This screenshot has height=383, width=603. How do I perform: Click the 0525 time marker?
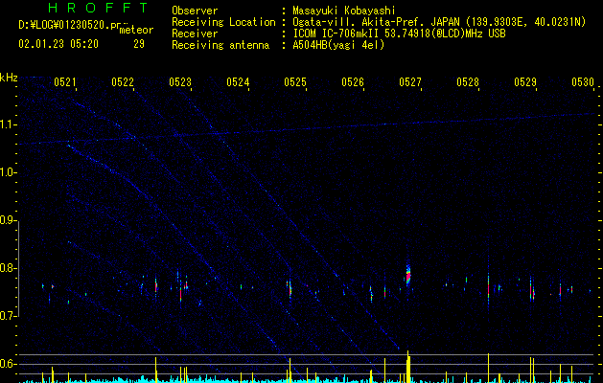pyautogui.click(x=295, y=81)
